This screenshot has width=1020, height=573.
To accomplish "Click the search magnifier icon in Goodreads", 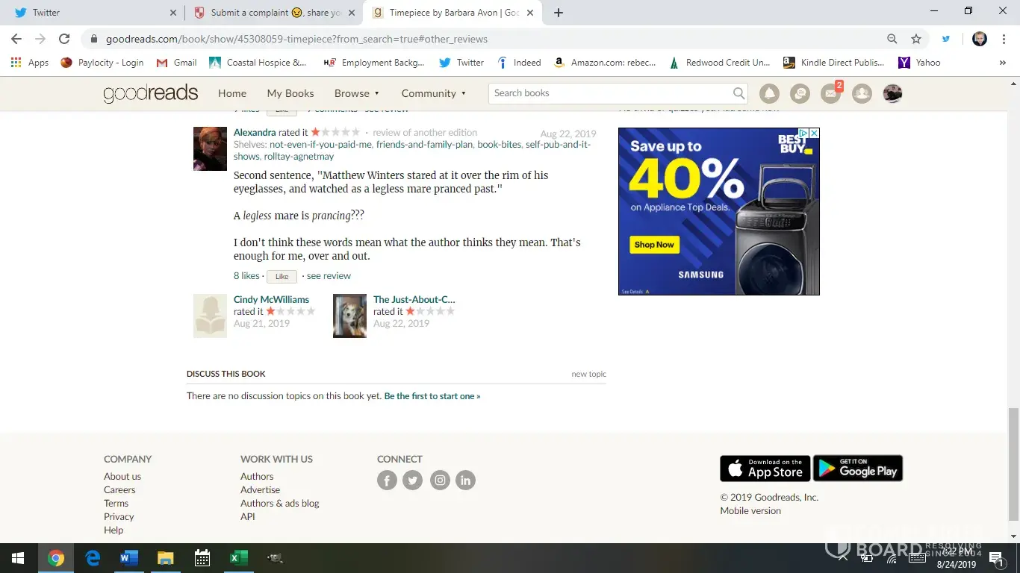I will pos(738,93).
